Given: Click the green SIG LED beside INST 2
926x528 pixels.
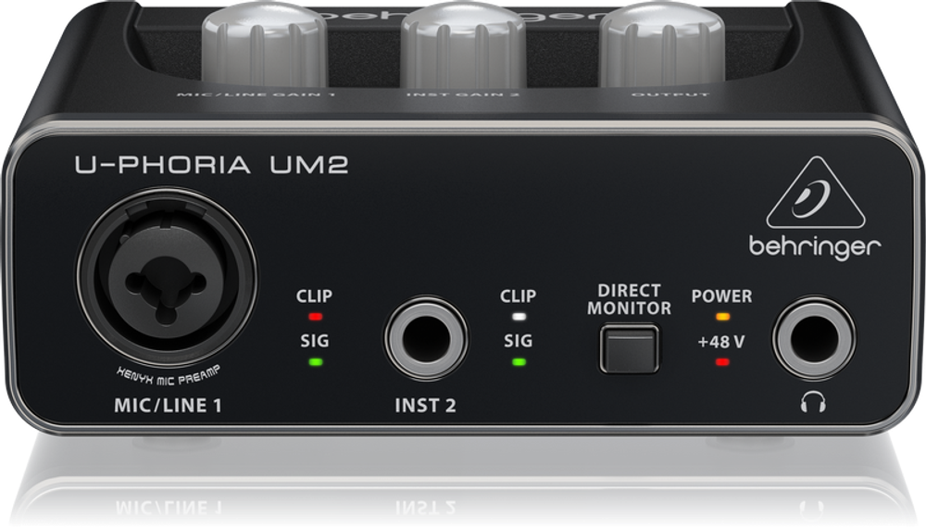Looking at the screenshot, I should coord(519,362).
